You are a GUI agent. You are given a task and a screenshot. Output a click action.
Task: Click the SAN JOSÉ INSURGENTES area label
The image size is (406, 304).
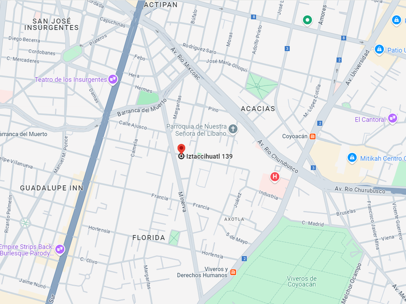coord(52,24)
